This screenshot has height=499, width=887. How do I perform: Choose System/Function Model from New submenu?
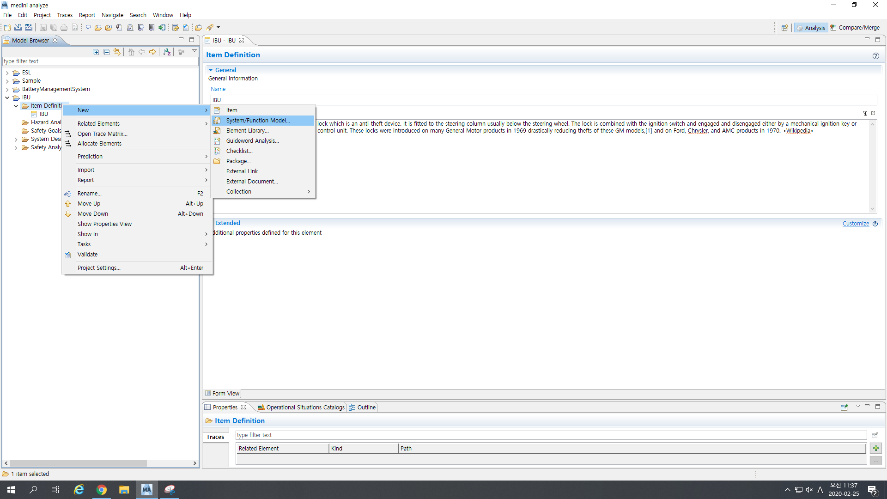point(258,121)
